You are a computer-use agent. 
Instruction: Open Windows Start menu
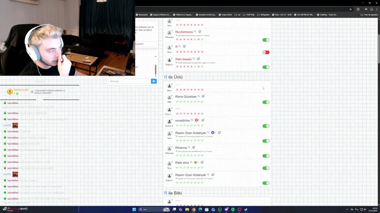click(x=134, y=209)
